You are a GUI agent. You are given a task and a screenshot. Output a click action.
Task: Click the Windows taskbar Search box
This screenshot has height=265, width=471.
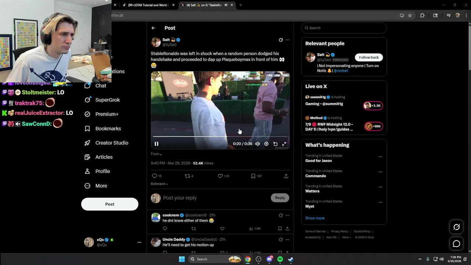pos(216,259)
